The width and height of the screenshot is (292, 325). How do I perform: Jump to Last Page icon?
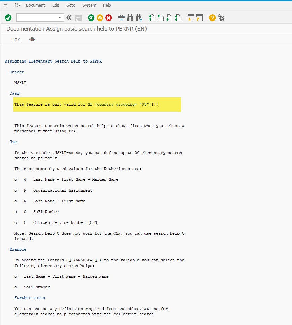pyautogui.click(x=178, y=18)
